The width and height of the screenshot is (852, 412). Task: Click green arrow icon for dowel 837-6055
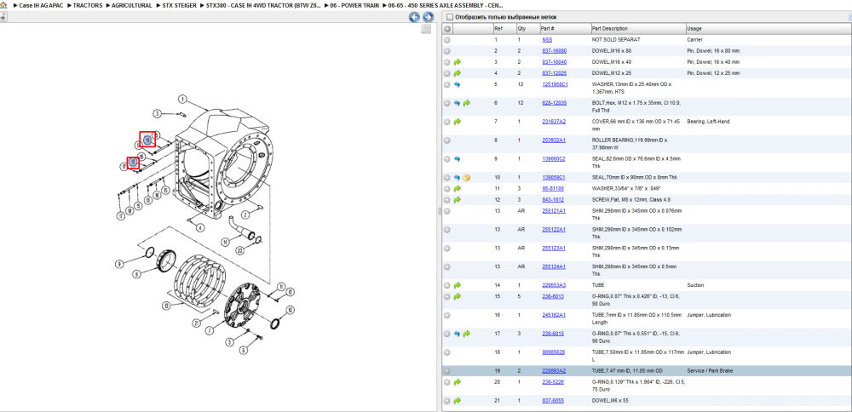[x=458, y=401]
